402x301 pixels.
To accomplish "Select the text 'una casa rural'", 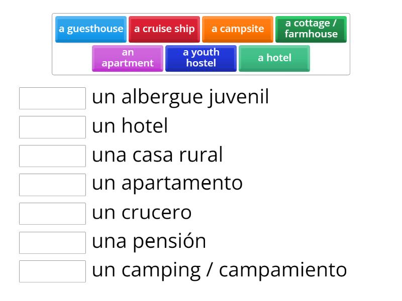I will 157,155.
